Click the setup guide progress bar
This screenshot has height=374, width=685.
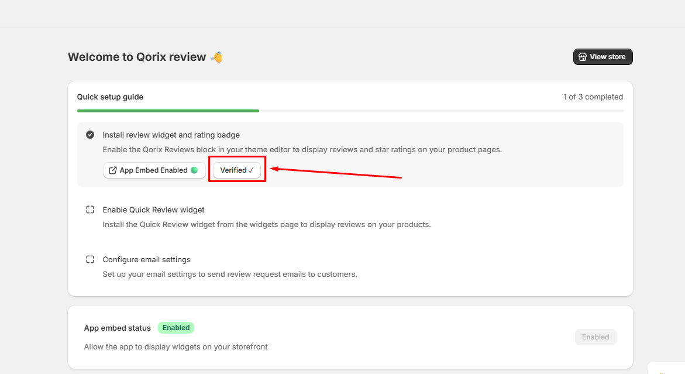(350, 111)
